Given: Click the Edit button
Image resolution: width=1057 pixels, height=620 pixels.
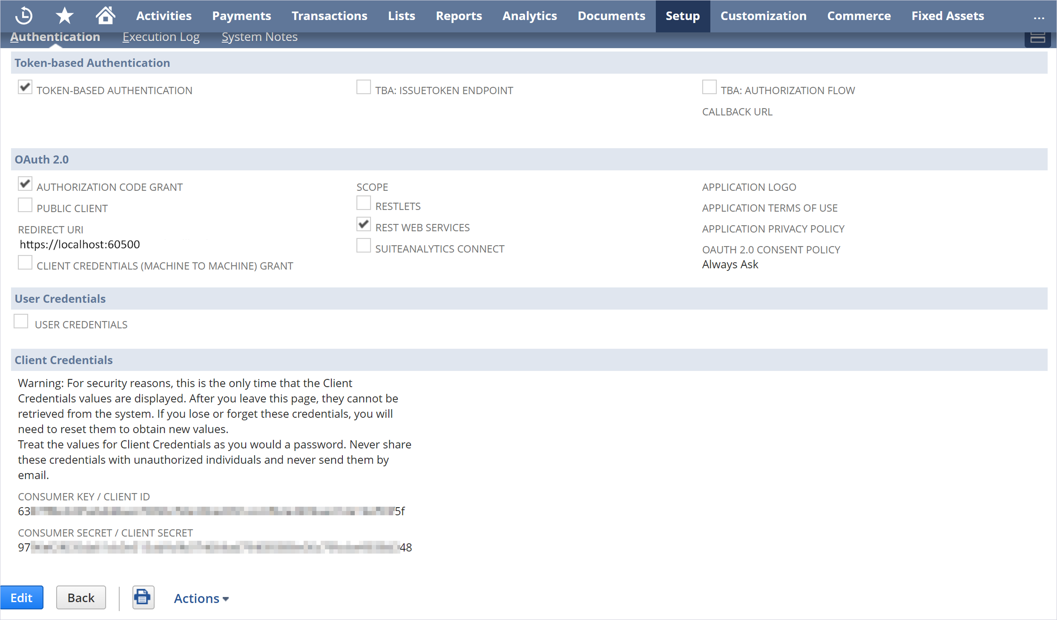Looking at the screenshot, I should 21,597.
